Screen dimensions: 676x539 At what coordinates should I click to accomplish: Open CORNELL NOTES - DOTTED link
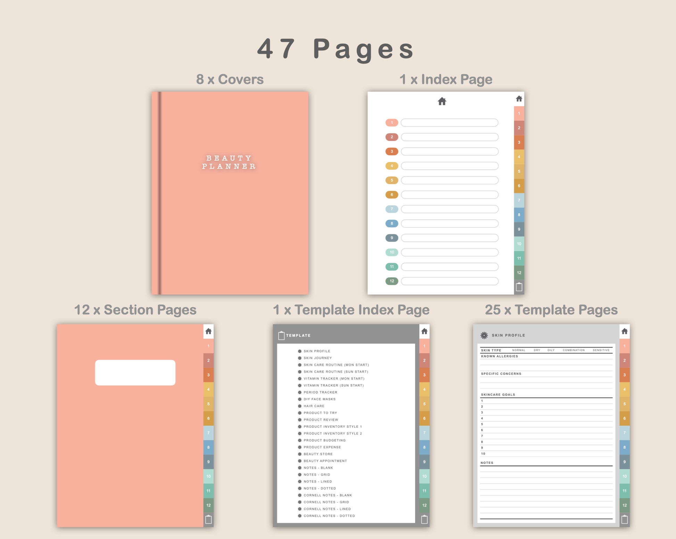pos(329,516)
